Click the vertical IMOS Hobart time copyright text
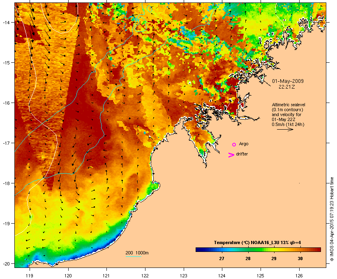Screen dimensions: 337x279 point(332,219)
